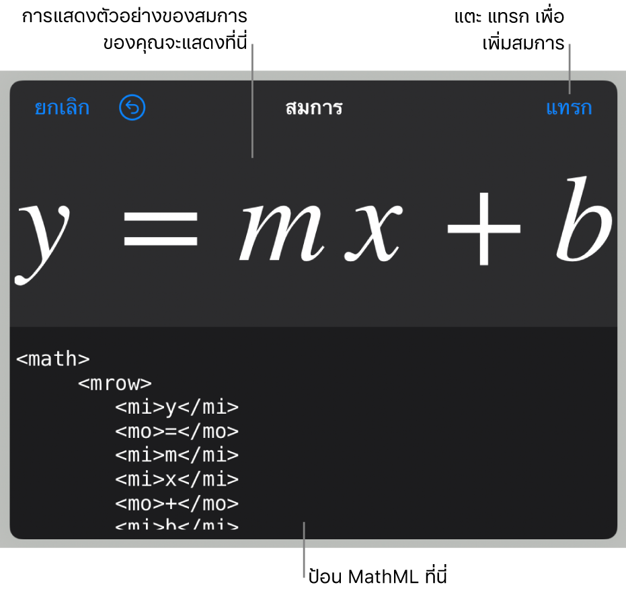This screenshot has height=591, width=626.
Task: Click the y = mx + b equation preview
Action: click(313, 230)
